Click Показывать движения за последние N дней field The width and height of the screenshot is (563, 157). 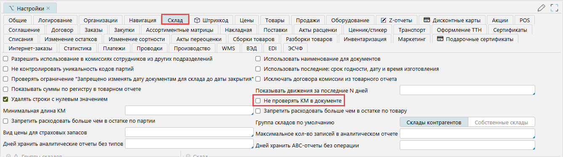[x=467, y=90]
